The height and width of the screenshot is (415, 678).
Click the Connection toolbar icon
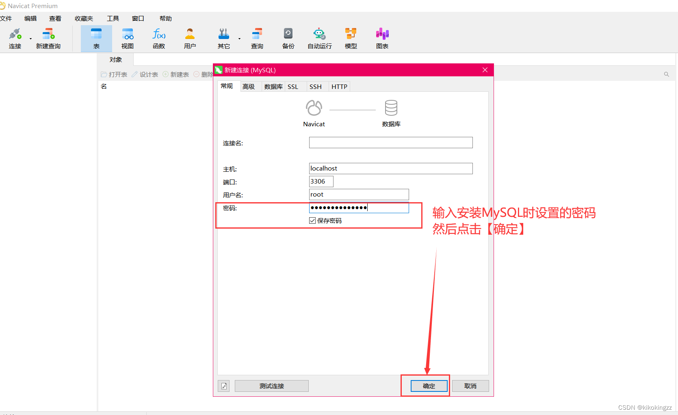[15, 39]
